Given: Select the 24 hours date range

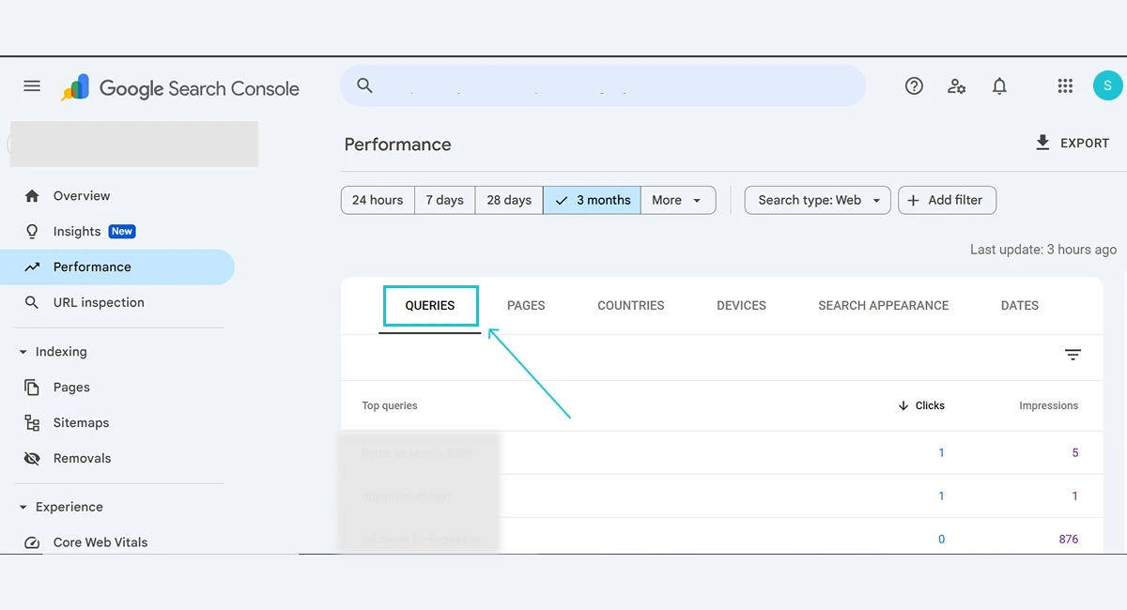Looking at the screenshot, I should point(378,200).
